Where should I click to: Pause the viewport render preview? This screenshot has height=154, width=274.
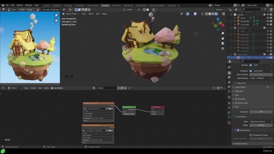[223, 14]
